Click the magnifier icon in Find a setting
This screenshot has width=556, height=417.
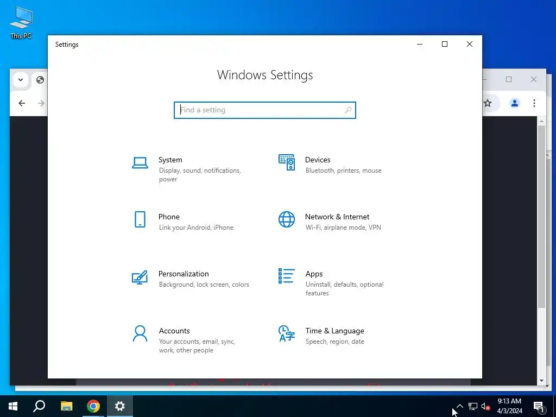coord(348,110)
